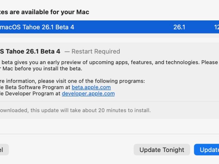Image resolution: width=219 pixels, height=164 pixels.
Task: Click the 'Beta Software Program at' text
Action: pyautogui.click(x=36, y=87)
